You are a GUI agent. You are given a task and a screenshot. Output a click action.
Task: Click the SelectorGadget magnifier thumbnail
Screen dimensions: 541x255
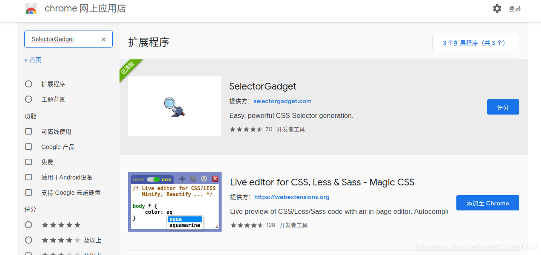pos(174,106)
